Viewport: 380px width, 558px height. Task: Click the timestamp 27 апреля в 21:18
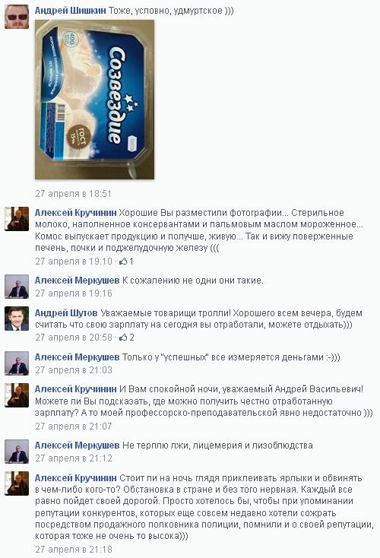pyautogui.click(x=74, y=550)
